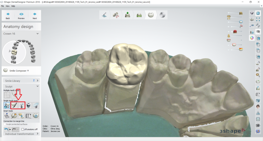Select the wax knife sculpt tool
The height and width of the screenshot is (141, 263).
(x=14, y=106)
